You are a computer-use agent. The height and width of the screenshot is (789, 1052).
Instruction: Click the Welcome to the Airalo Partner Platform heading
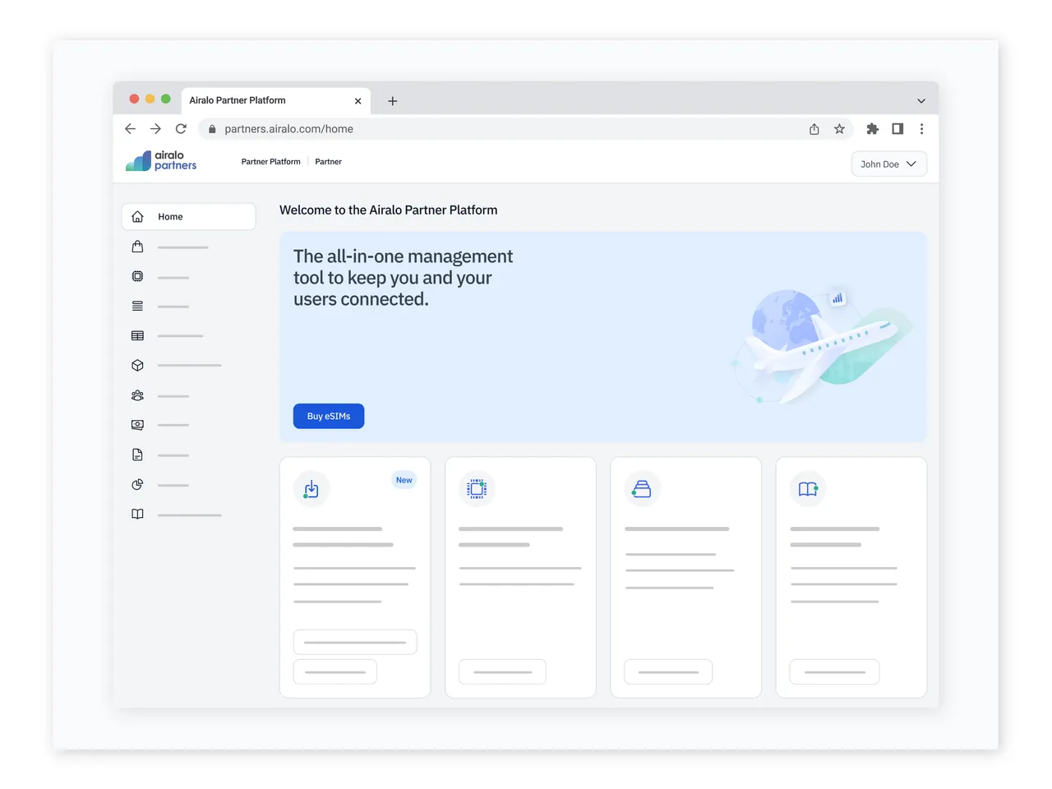pyautogui.click(x=388, y=210)
